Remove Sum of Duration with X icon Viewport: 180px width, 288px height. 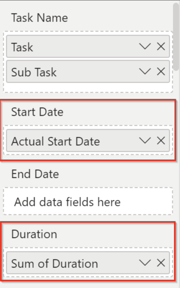161,263
